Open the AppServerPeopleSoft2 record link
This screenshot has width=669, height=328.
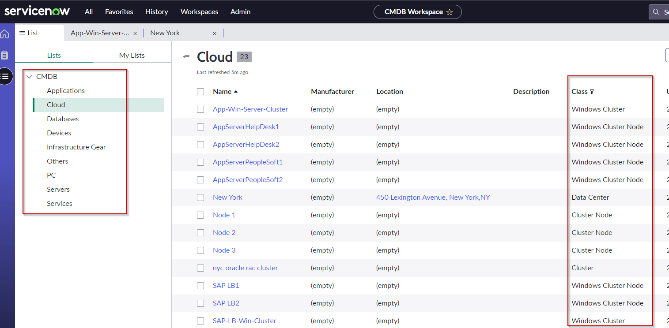tap(248, 180)
